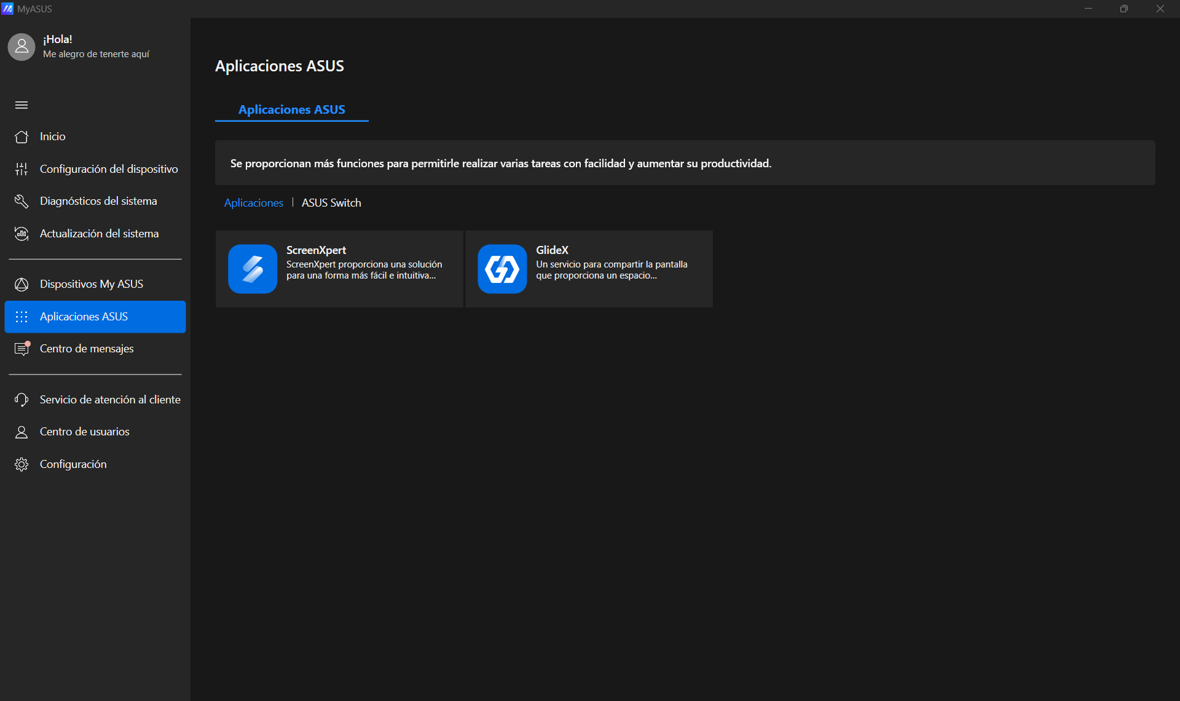Click the 'Se proporcionan más funciones' banner text
This screenshot has width=1180, height=701.
click(501, 164)
